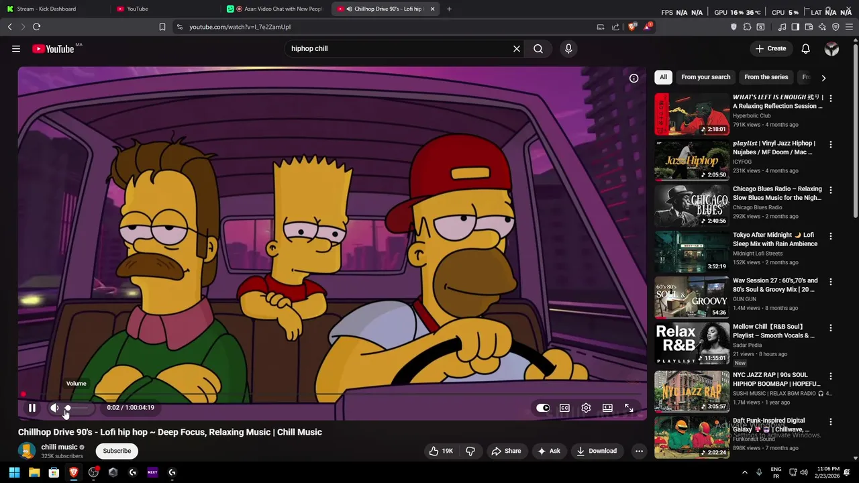Open Brave Wallet icon
The image size is (859, 483).
(x=809, y=27)
